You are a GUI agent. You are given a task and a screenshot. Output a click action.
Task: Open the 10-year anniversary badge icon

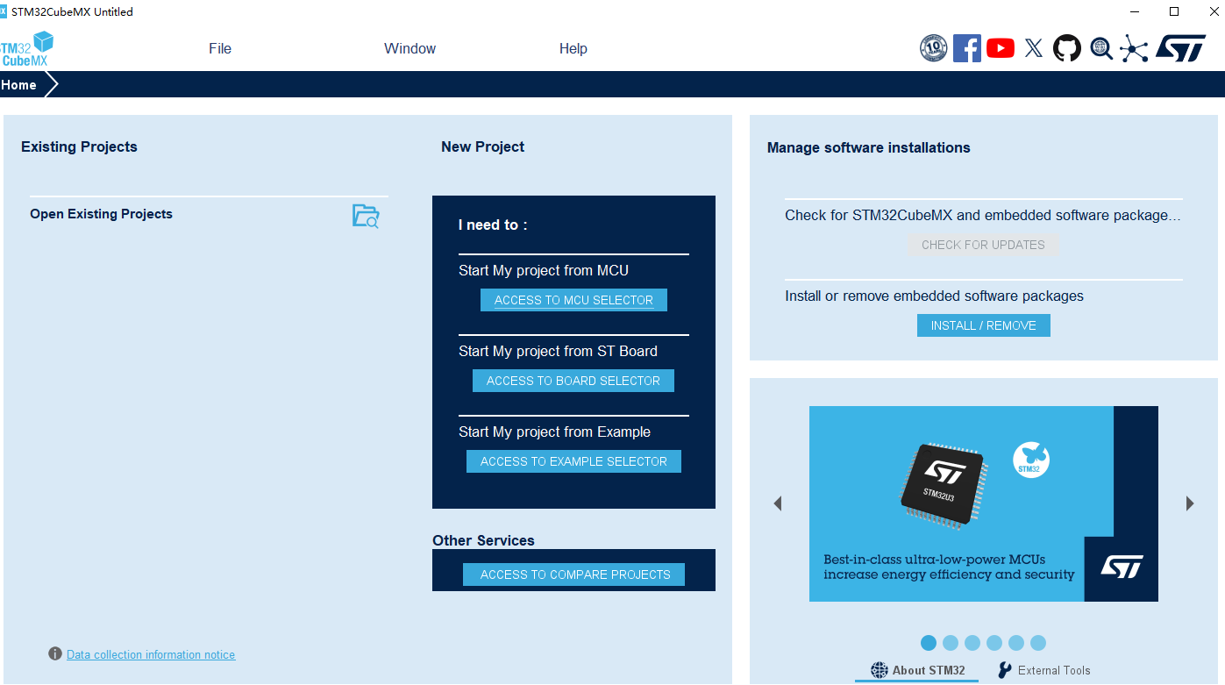point(933,48)
